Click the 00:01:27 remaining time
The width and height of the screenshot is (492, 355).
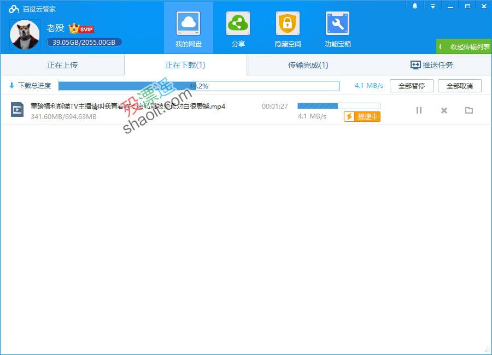click(x=275, y=106)
